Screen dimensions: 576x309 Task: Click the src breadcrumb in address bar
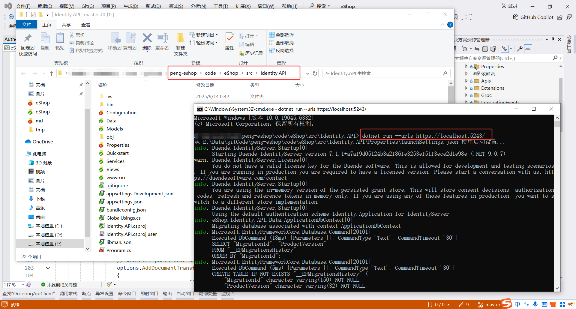249,73
